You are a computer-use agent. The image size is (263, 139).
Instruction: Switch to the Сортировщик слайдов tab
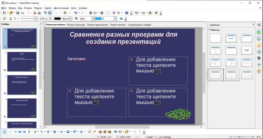point(139,25)
